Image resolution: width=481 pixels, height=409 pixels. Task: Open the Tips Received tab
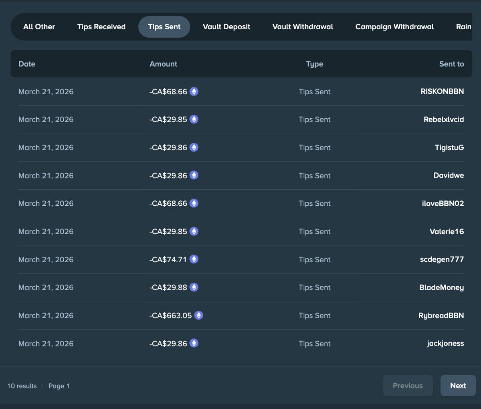(x=101, y=27)
